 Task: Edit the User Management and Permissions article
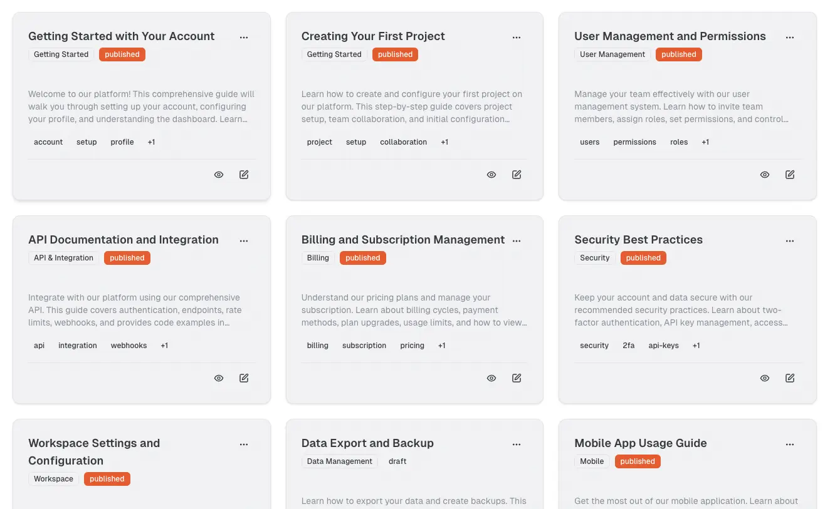pyautogui.click(x=790, y=175)
